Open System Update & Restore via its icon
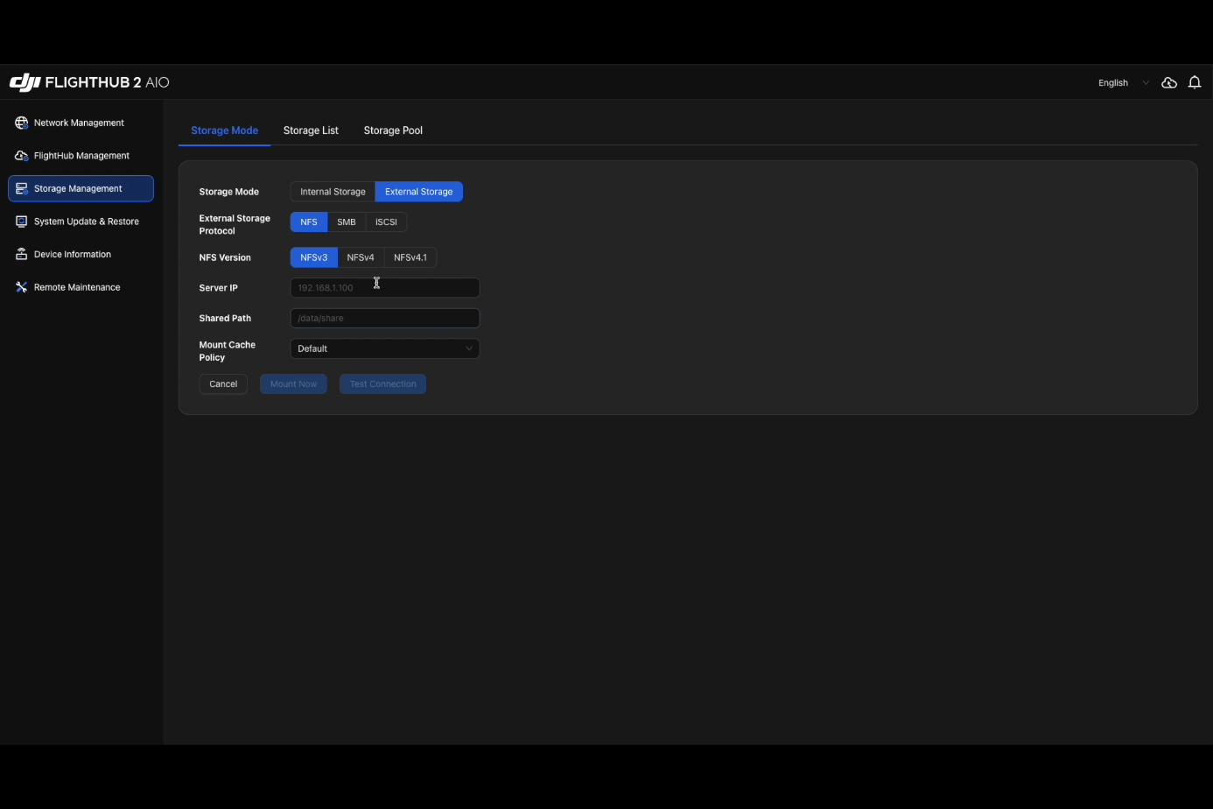This screenshot has height=809, width=1213. coord(21,222)
